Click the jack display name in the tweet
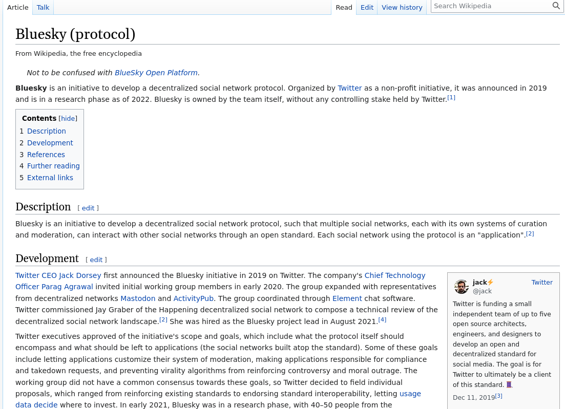The height and width of the screenshot is (409, 565). (479, 282)
